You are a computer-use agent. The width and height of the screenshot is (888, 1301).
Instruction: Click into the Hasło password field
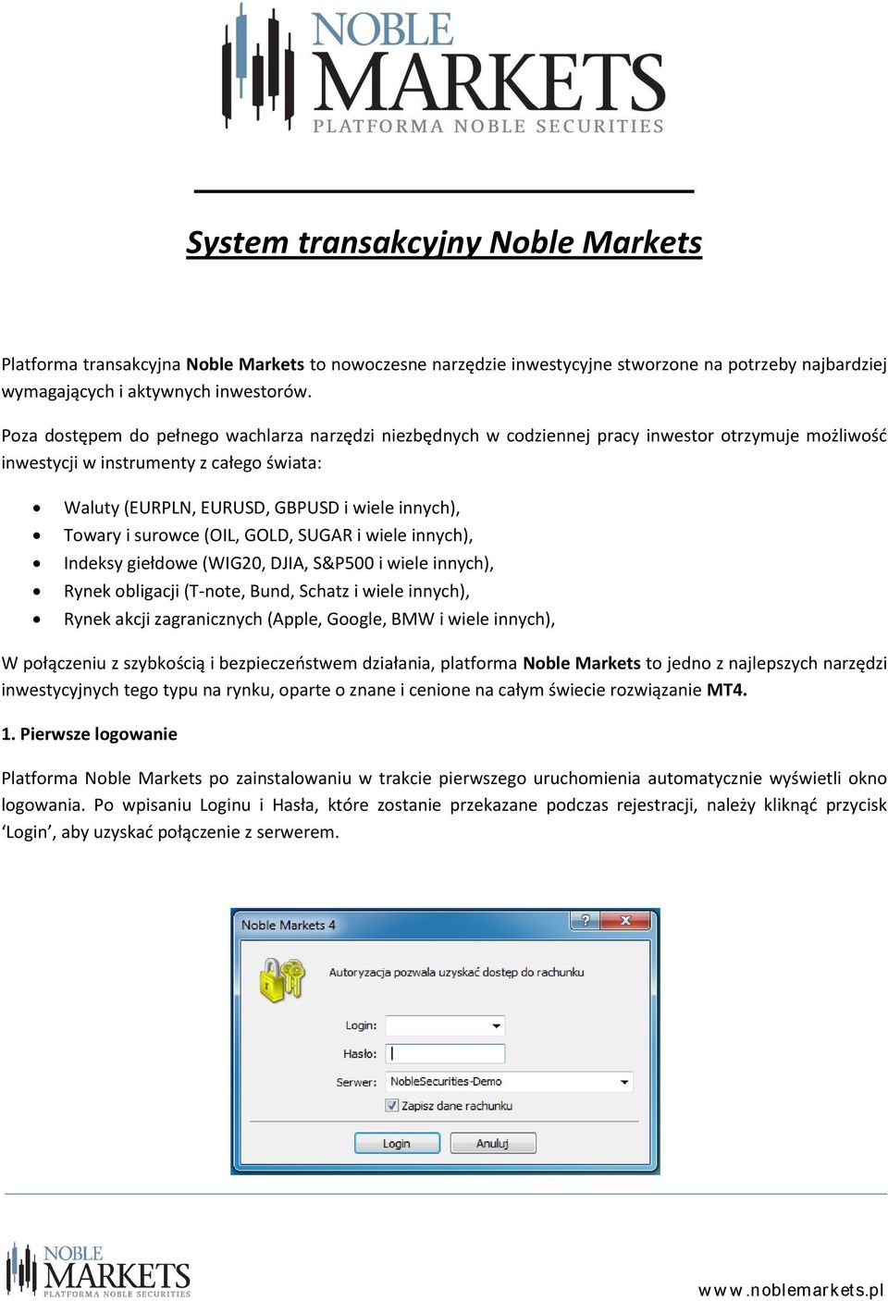445,1053
